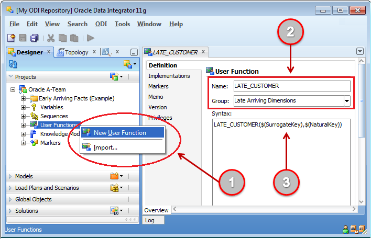The image size is (371, 239).
Task: Collapse the Oracle A-Team project node
Action: (x=13, y=89)
